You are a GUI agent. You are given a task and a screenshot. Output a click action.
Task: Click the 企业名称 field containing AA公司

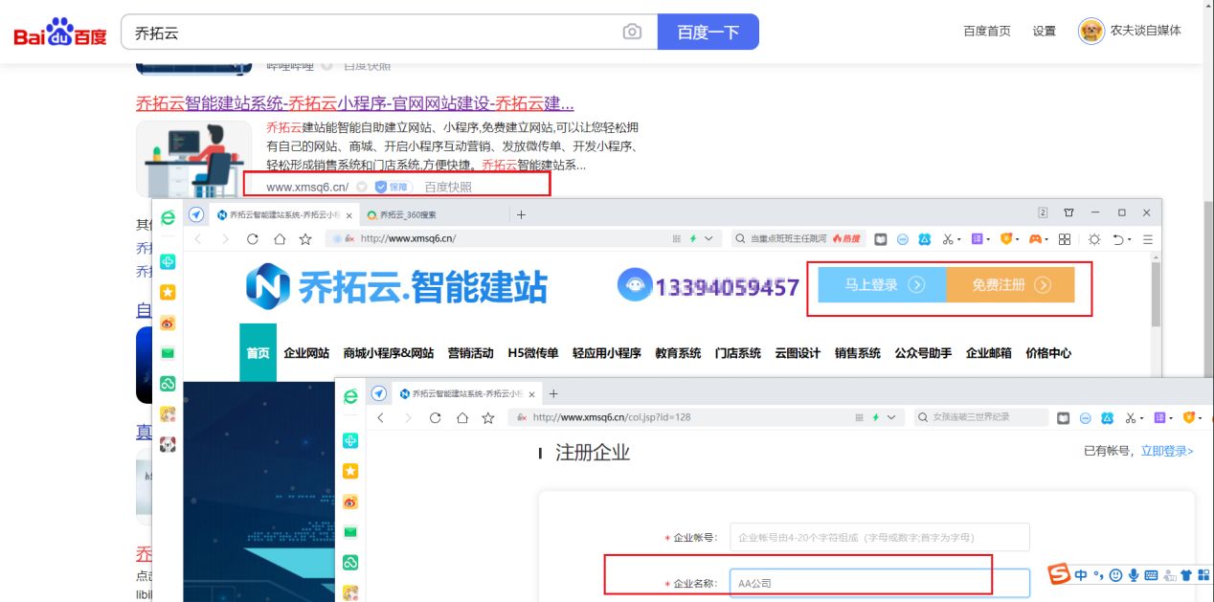coord(879,583)
